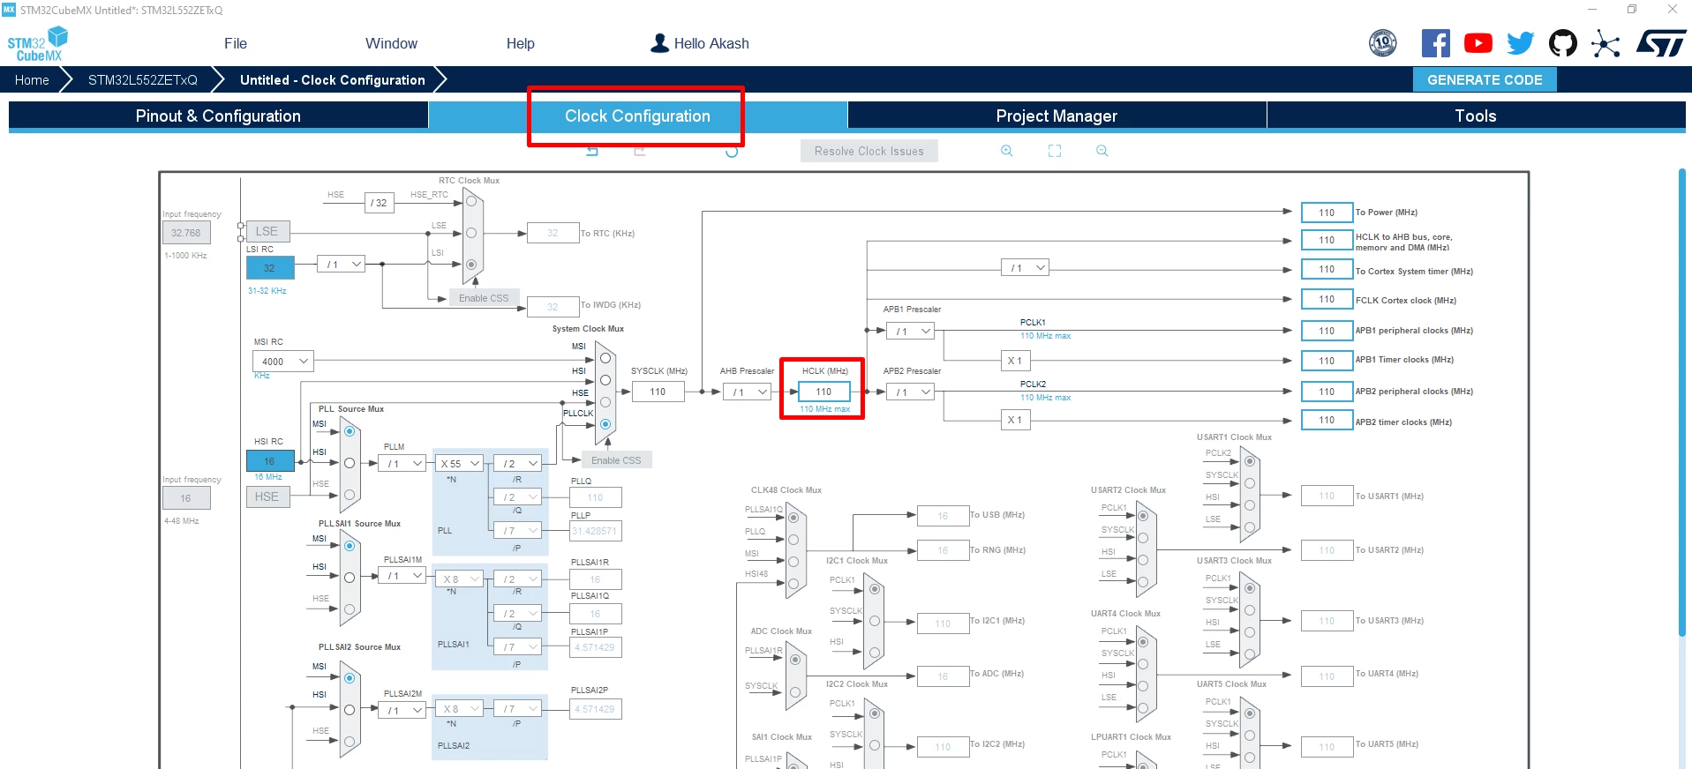Image resolution: width=1692 pixels, height=769 pixels.
Task: Open the File menu
Action: point(236,43)
